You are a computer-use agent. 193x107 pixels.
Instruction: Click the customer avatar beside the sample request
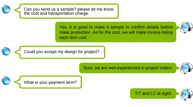(x=6, y=10)
